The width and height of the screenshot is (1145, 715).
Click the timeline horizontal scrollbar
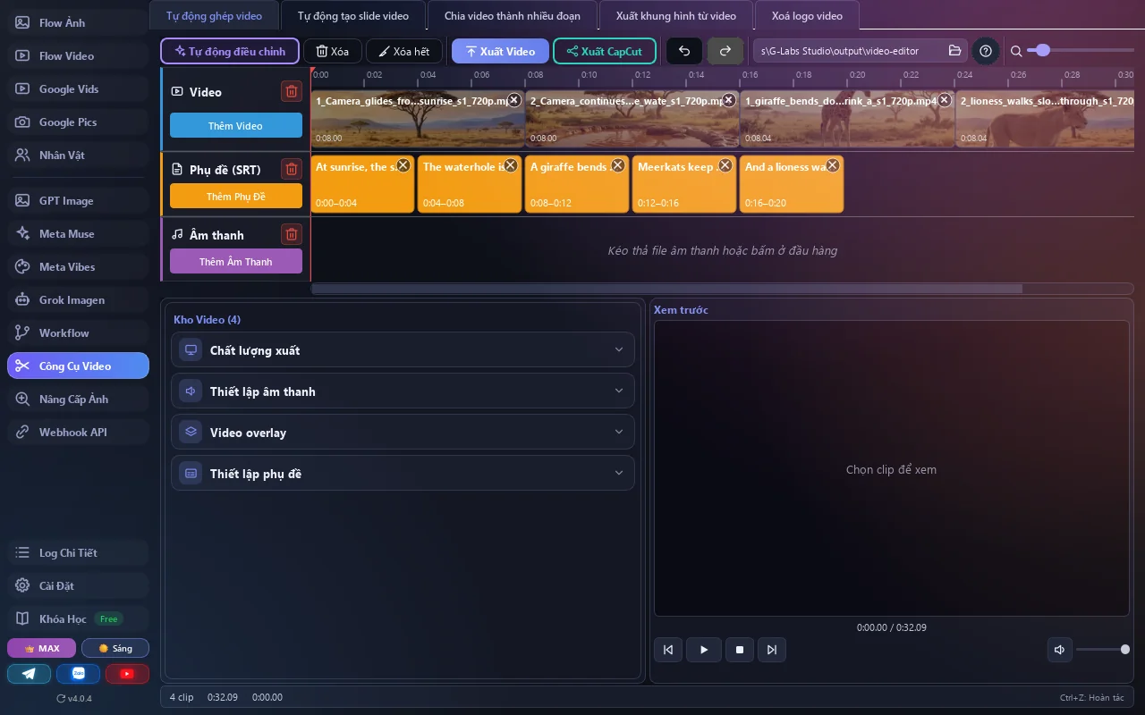click(666, 289)
